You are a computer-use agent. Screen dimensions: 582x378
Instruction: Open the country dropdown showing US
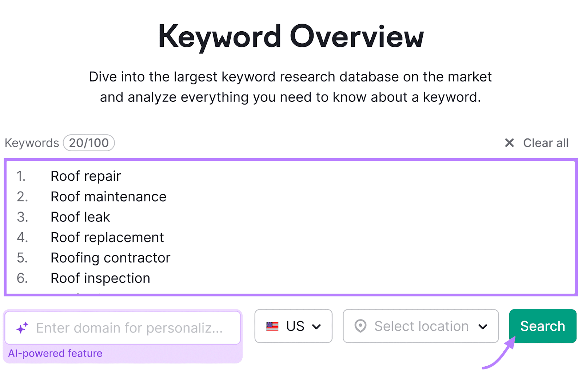pyautogui.click(x=293, y=326)
